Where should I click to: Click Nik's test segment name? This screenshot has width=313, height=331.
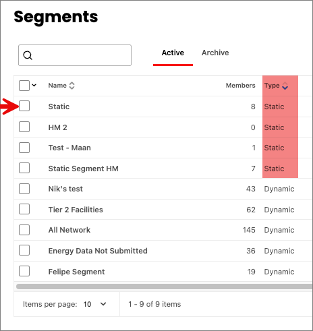[65, 189]
